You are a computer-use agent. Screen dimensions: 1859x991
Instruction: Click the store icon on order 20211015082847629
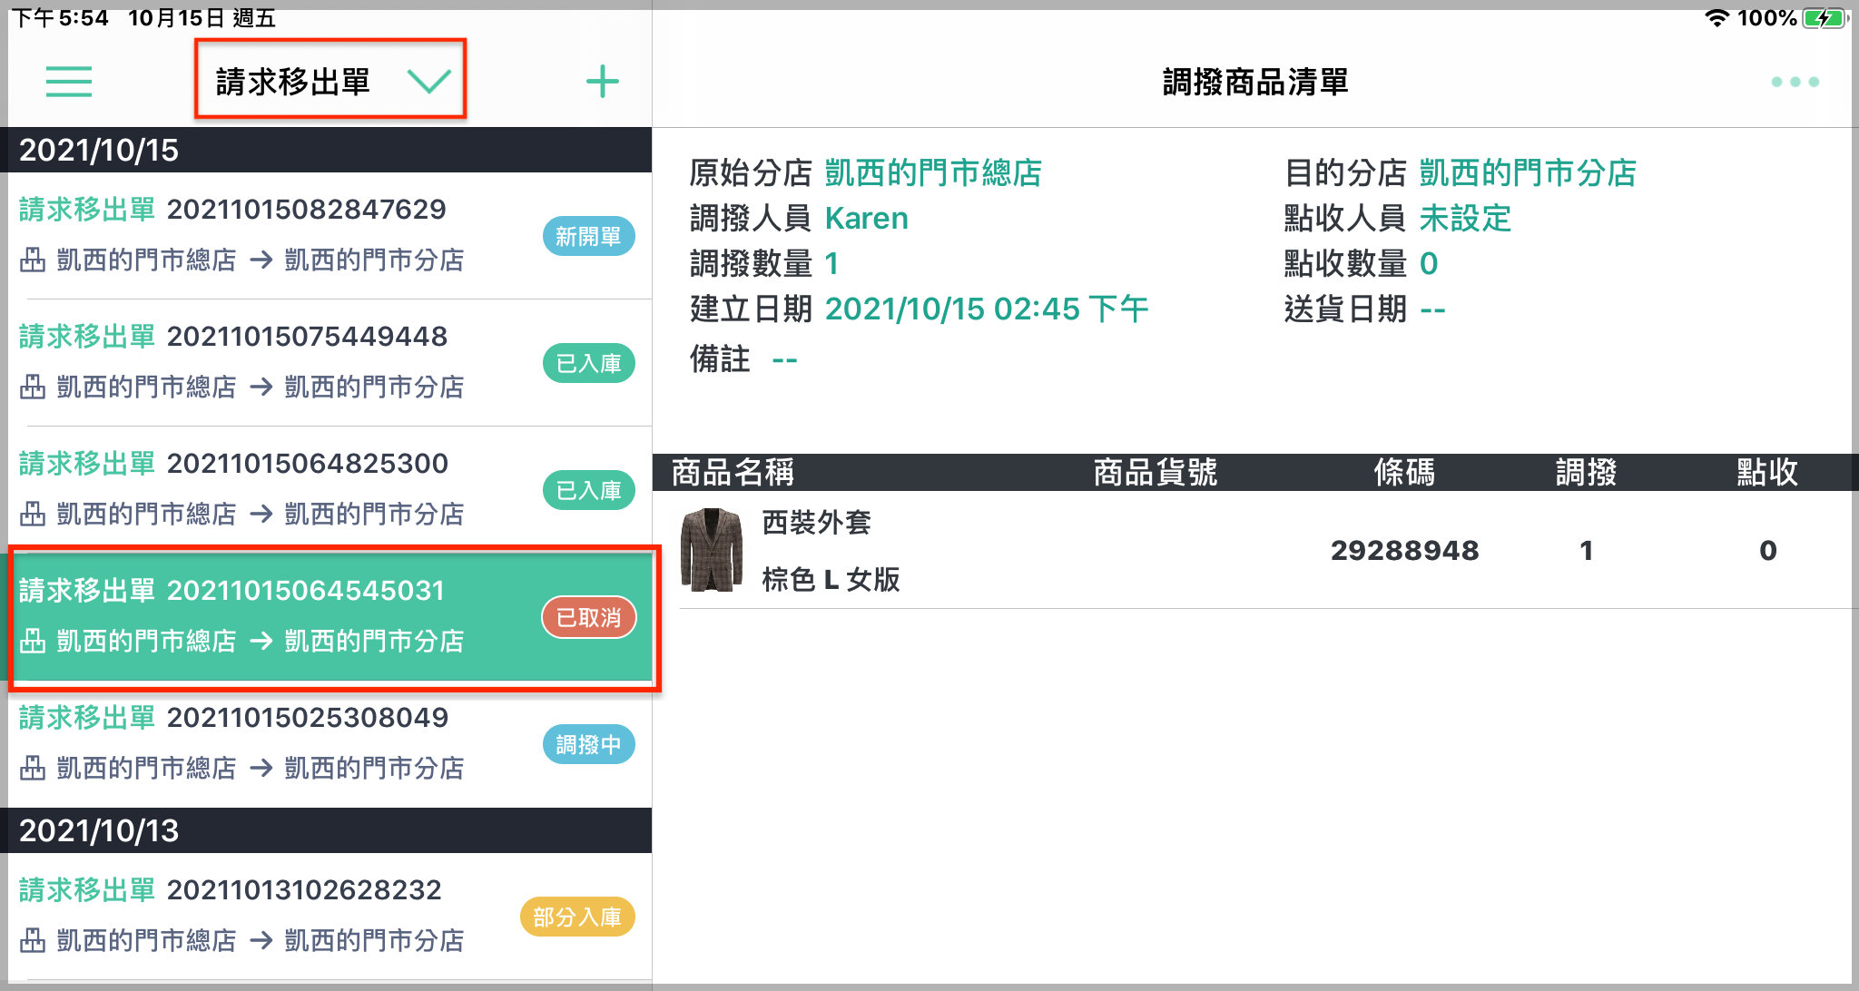pos(33,260)
